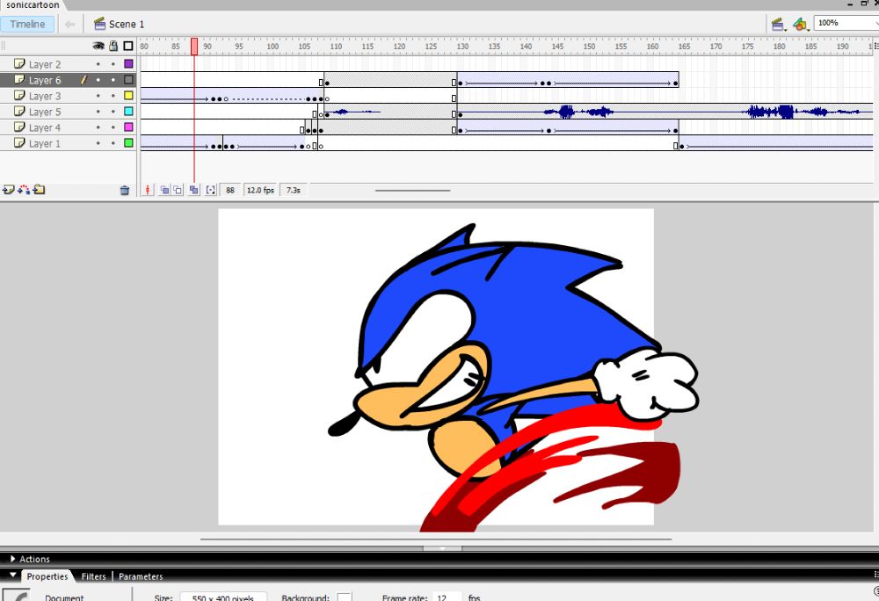Click Edit Multiple Frames icon
Image resolution: width=879 pixels, height=601 pixels.
[x=193, y=191]
